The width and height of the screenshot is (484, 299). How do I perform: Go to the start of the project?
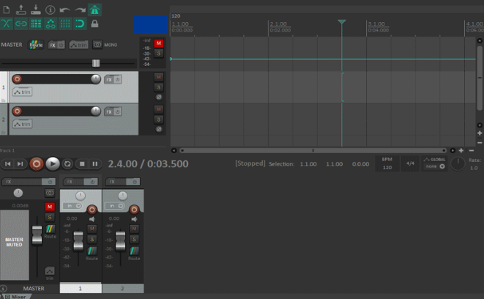pyautogui.click(x=8, y=163)
